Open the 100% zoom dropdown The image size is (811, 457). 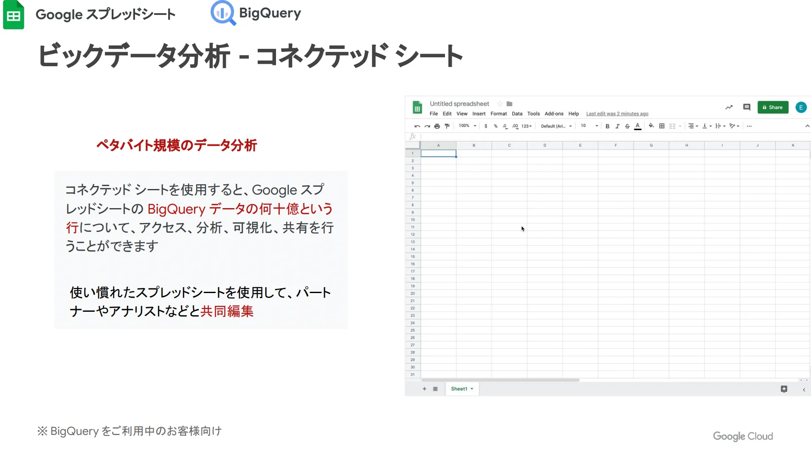tap(467, 126)
